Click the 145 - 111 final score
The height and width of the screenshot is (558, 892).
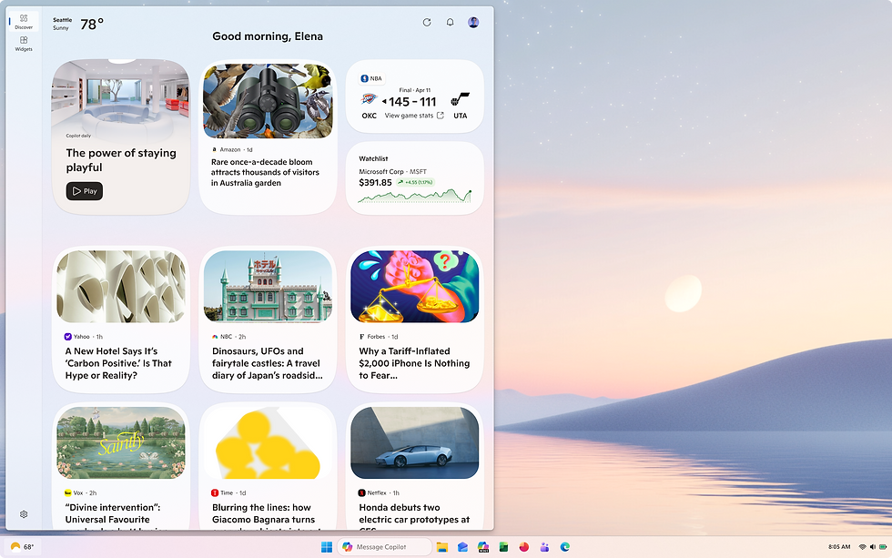[412, 102]
